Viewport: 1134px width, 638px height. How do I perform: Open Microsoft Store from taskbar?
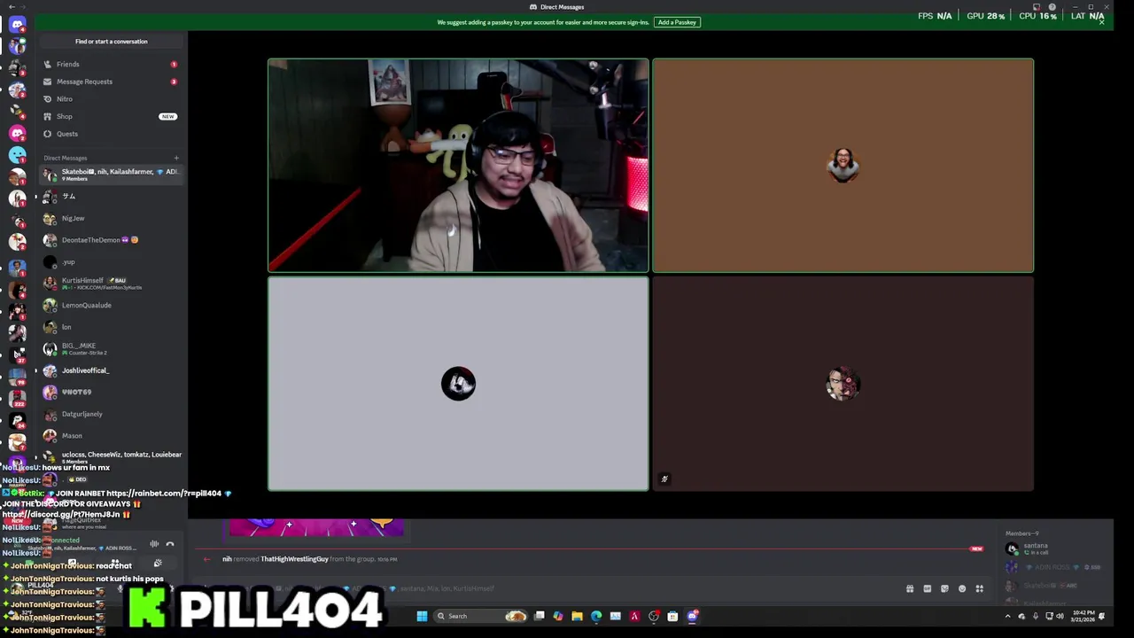tap(672, 616)
